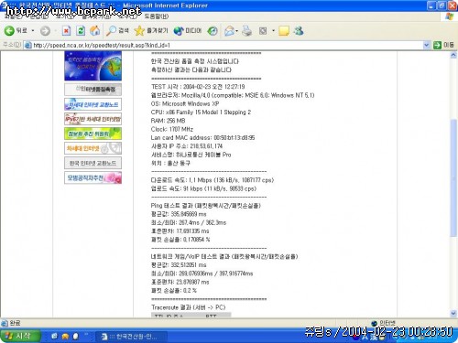Viewport: 458px width, 343px height.
Task: Click the 인터넷 zone globe in status bar
Action: (x=375, y=323)
